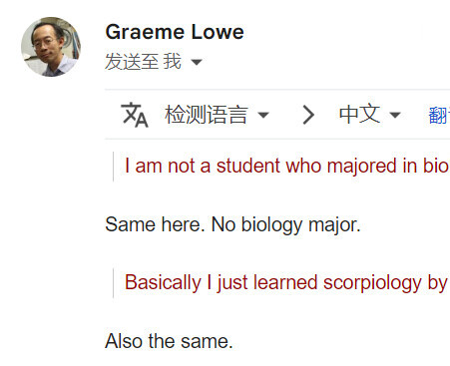Click quoted line 'Basically I just learned scorpiology'

pyautogui.click(x=286, y=283)
